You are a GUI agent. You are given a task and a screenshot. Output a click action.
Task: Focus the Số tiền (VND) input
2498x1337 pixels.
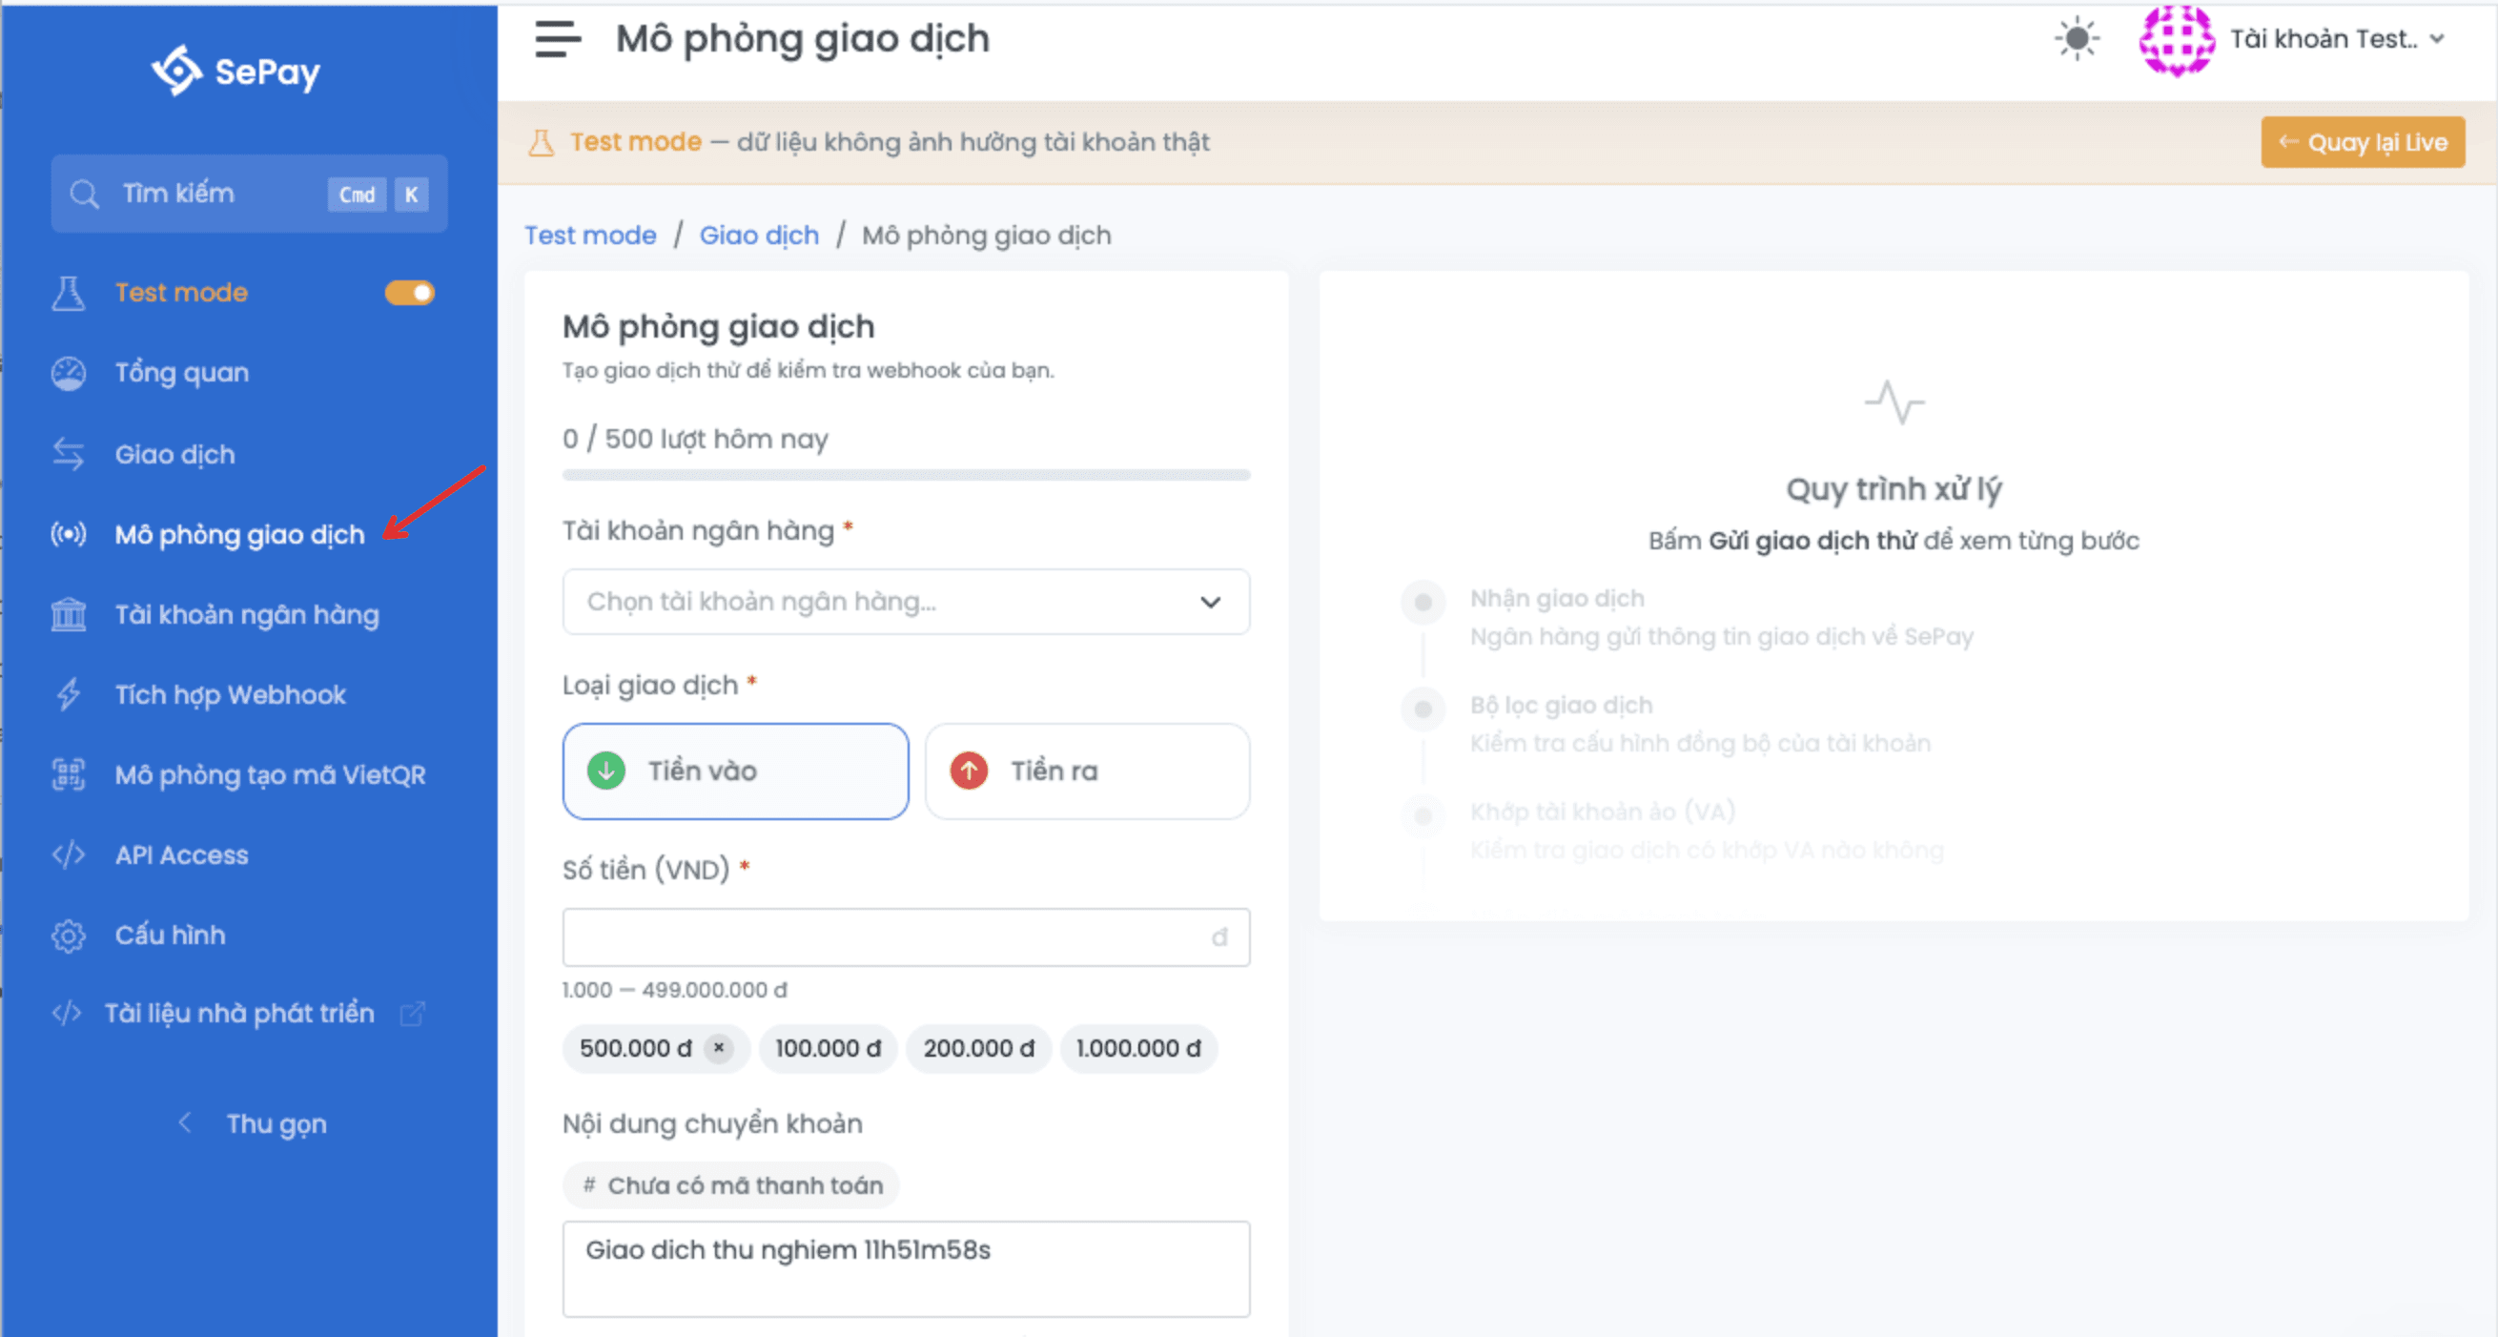tap(906, 937)
